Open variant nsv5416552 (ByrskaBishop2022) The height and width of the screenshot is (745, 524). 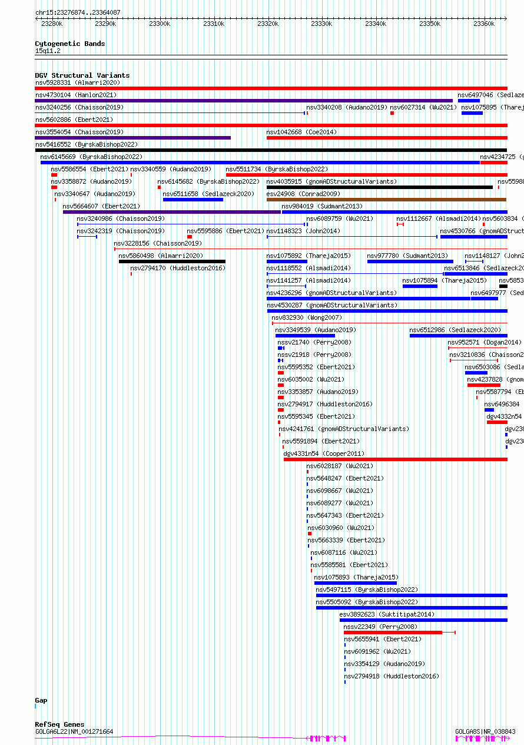(86, 144)
